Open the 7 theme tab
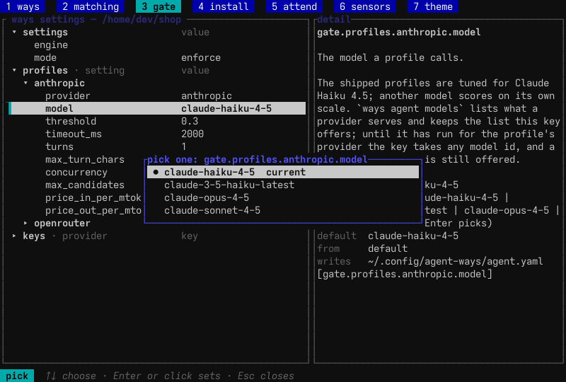566x382 pixels. coord(433,6)
